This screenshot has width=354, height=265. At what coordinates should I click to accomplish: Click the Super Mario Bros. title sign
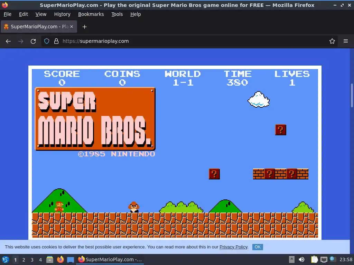tap(95, 119)
